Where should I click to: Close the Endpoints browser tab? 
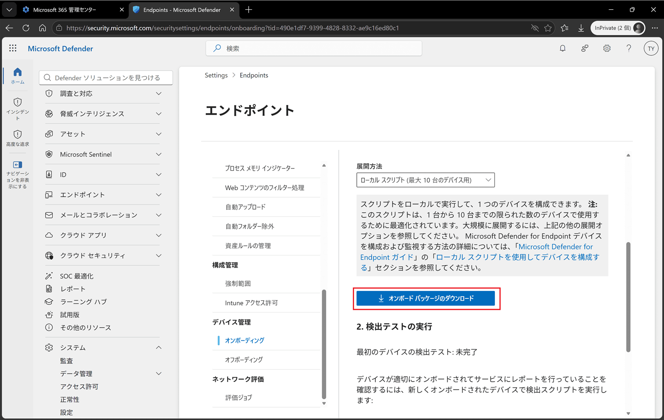click(232, 10)
